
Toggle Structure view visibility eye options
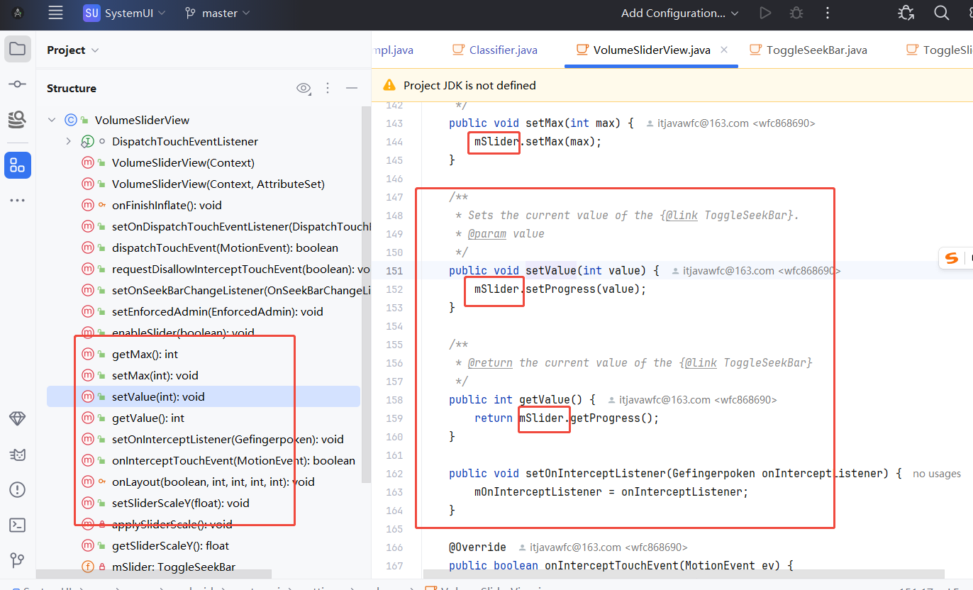pos(304,88)
